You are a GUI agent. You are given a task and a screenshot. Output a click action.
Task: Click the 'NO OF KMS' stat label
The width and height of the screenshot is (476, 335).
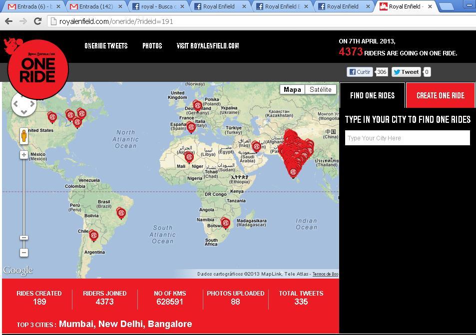pos(170,294)
